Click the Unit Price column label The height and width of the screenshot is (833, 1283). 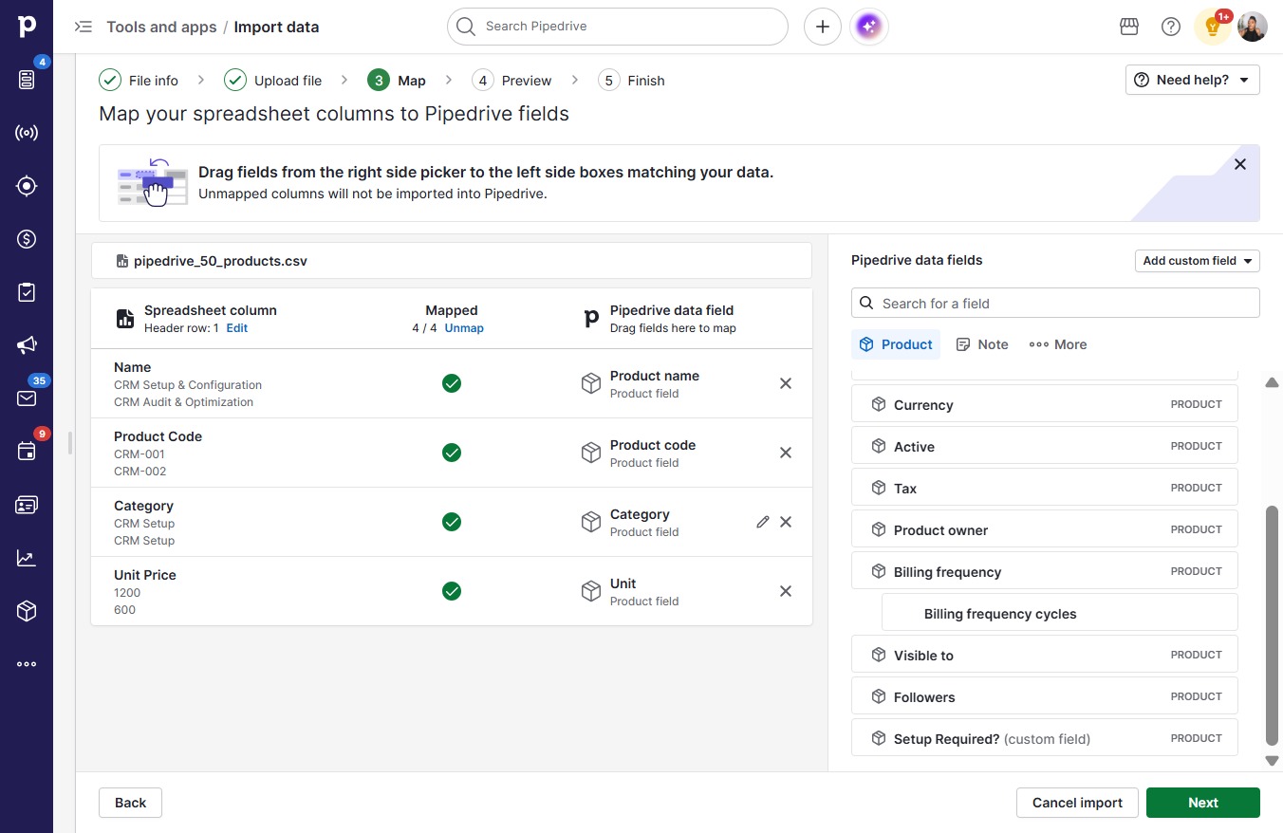click(x=145, y=575)
